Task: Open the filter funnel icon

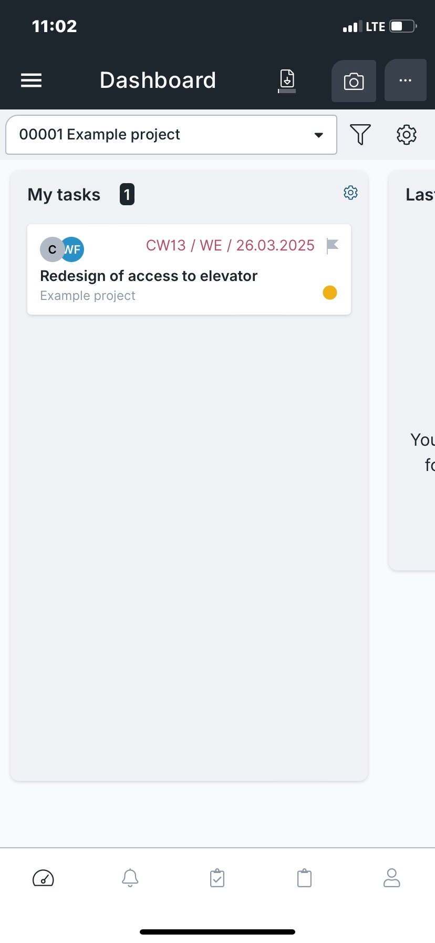Action: [x=360, y=135]
